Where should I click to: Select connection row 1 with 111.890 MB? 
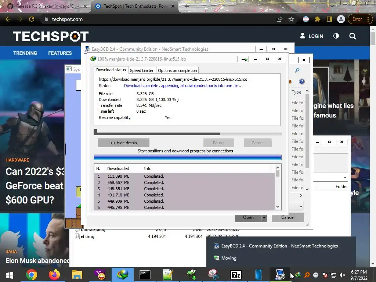[x=184, y=176]
